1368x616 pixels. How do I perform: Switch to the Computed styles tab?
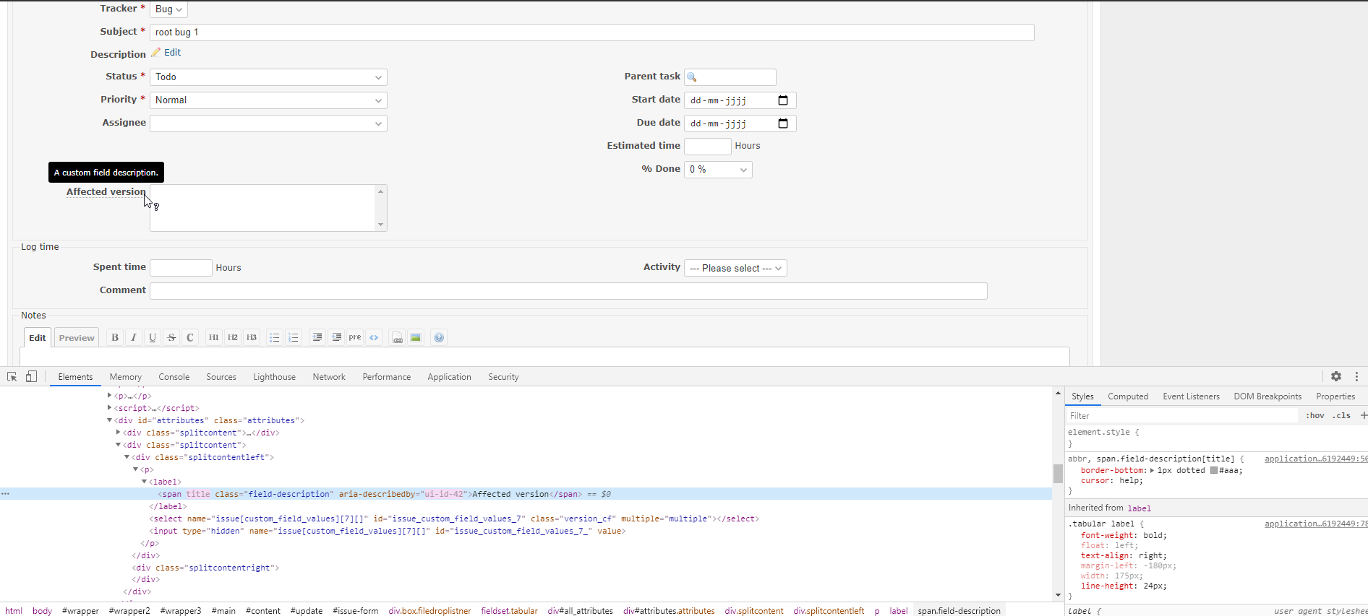coord(1128,396)
